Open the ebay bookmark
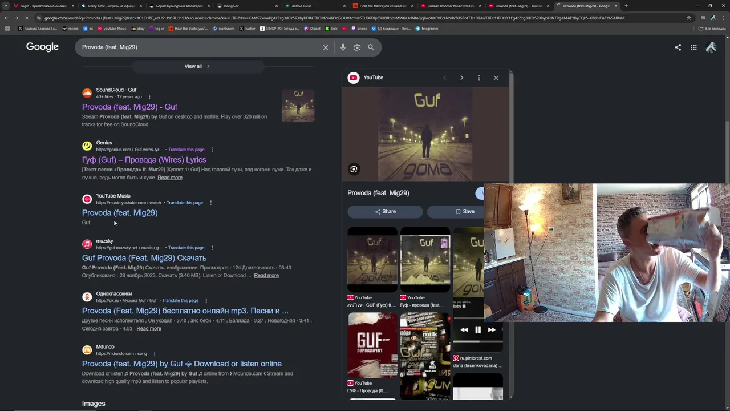Screen dimensions: 730x411 click(x=137, y=29)
